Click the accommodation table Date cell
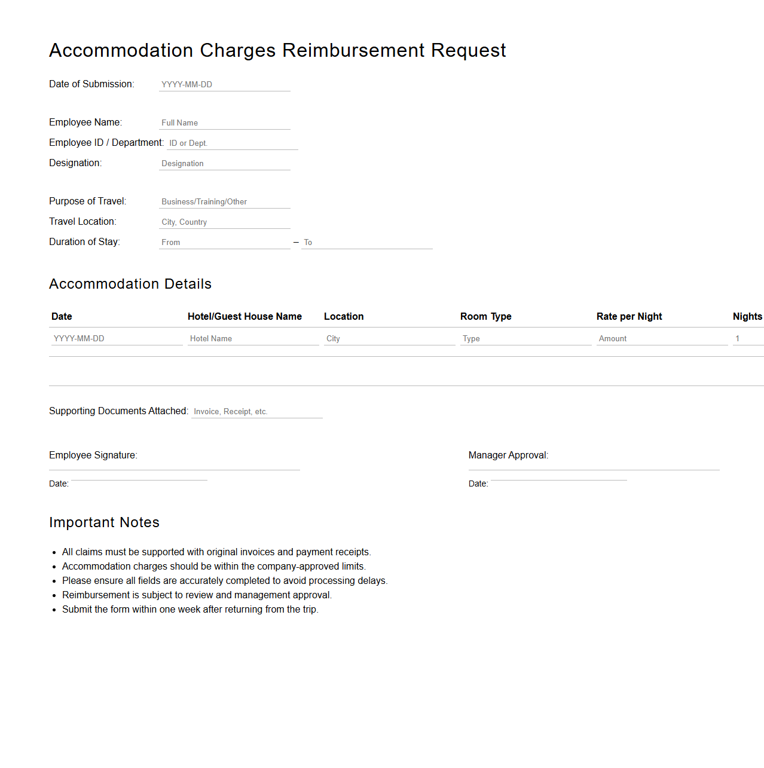The image size is (764, 768). pyautogui.click(x=117, y=338)
